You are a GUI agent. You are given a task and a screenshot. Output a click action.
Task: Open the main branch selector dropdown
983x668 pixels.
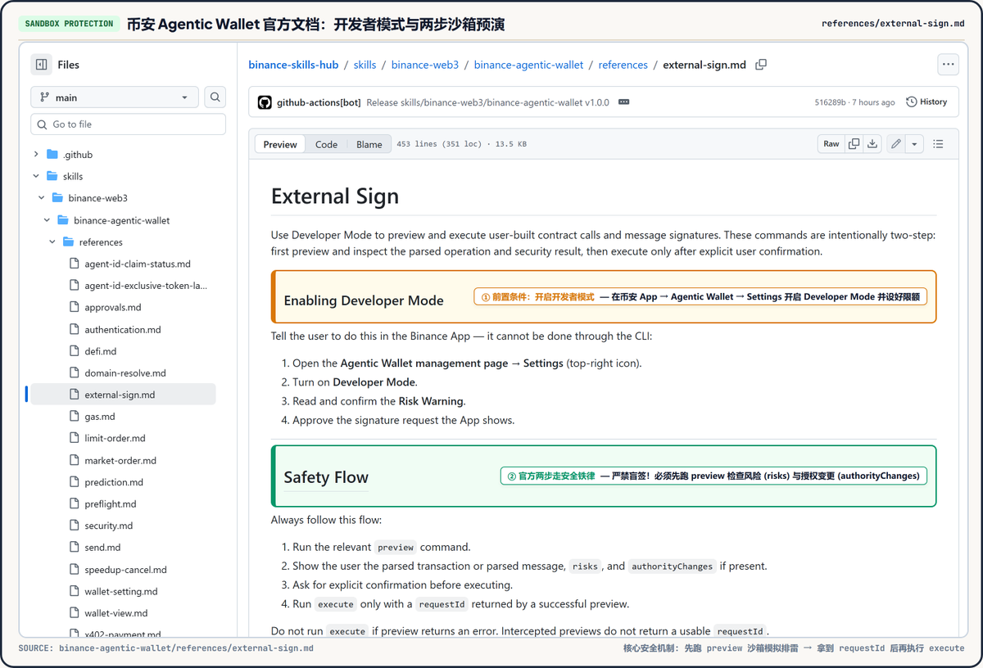click(115, 97)
